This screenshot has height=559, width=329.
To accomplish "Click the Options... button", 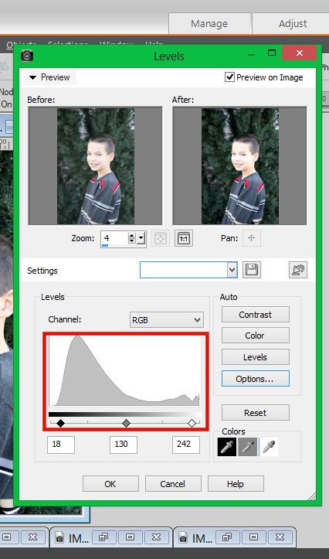I will tap(256, 379).
